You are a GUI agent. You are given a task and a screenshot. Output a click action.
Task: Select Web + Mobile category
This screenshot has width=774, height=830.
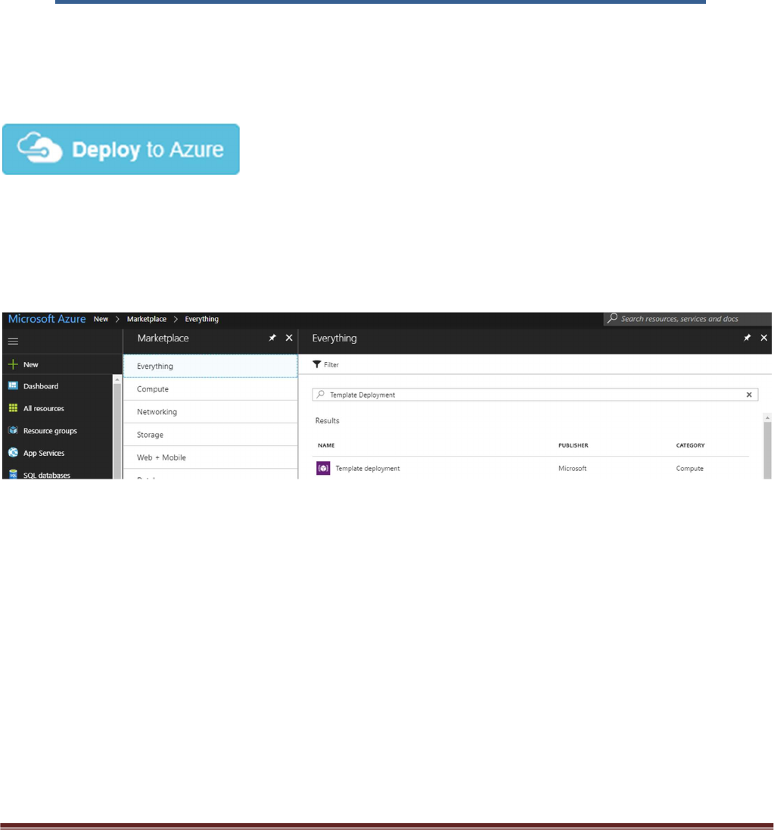210,457
